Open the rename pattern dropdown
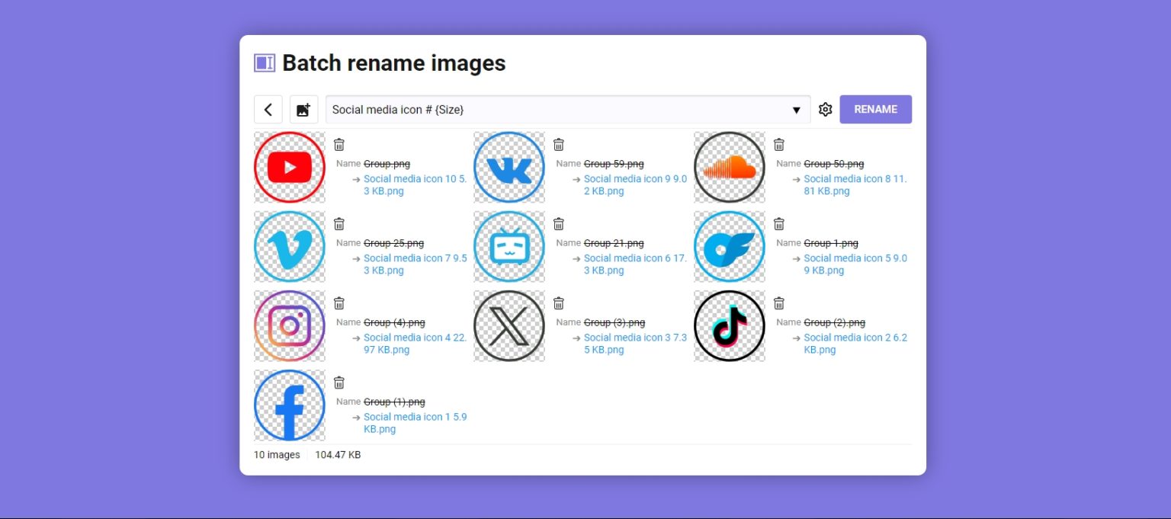 pyautogui.click(x=797, y=109)
